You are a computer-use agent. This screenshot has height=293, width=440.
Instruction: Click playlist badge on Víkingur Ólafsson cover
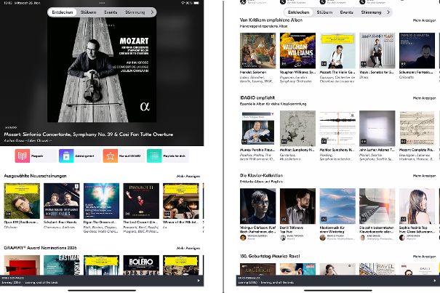244,219
